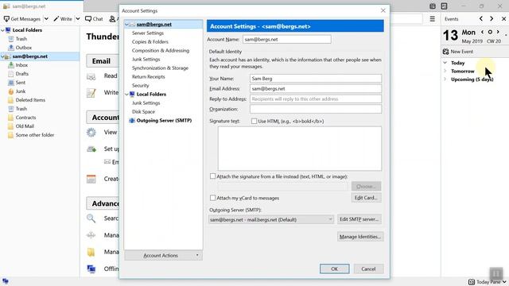
Task: Open the Contracts folder
Action: click(25, 118)
